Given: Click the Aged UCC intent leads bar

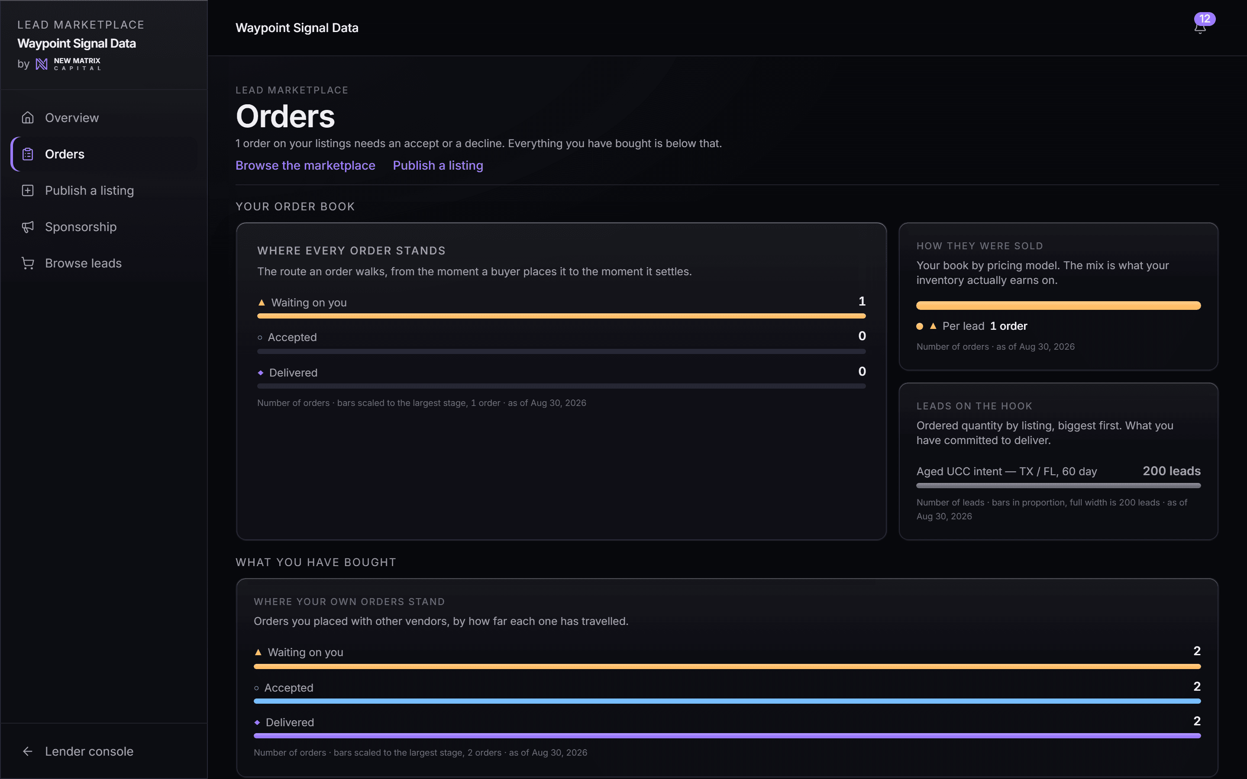Looking at the screenshot, I should pyautogui.click(x=1058, y=485).
